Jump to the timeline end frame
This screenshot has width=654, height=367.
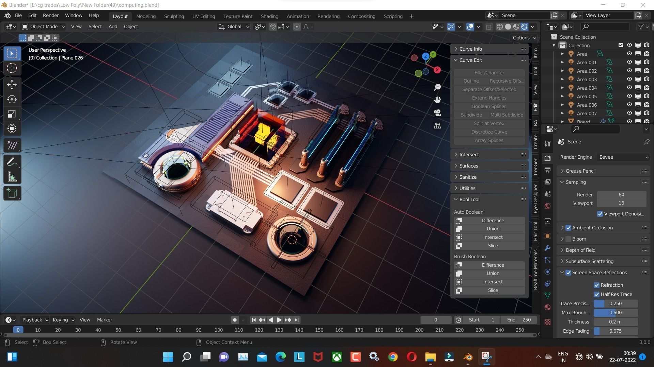(297, 320)
